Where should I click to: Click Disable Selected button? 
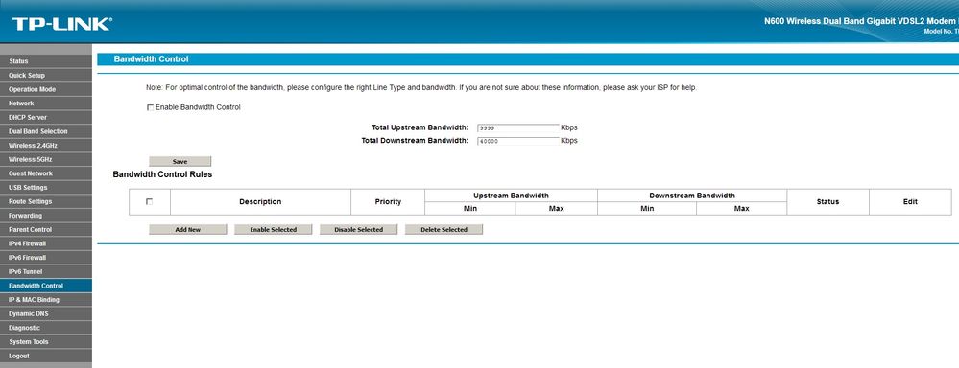point(358,229)
